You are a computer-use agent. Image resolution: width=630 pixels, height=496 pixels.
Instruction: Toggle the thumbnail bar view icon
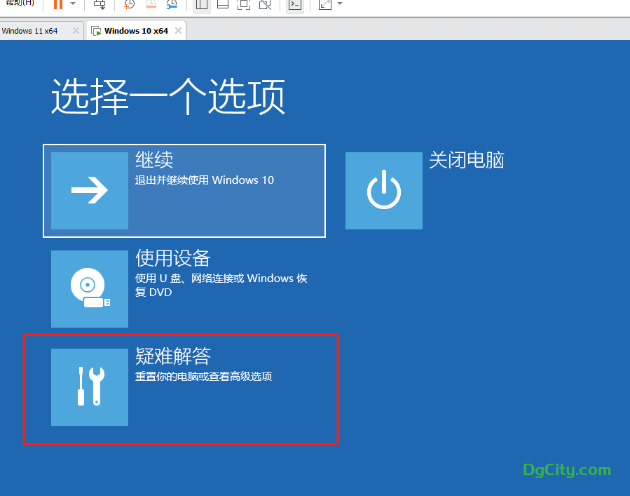(223, 4)
